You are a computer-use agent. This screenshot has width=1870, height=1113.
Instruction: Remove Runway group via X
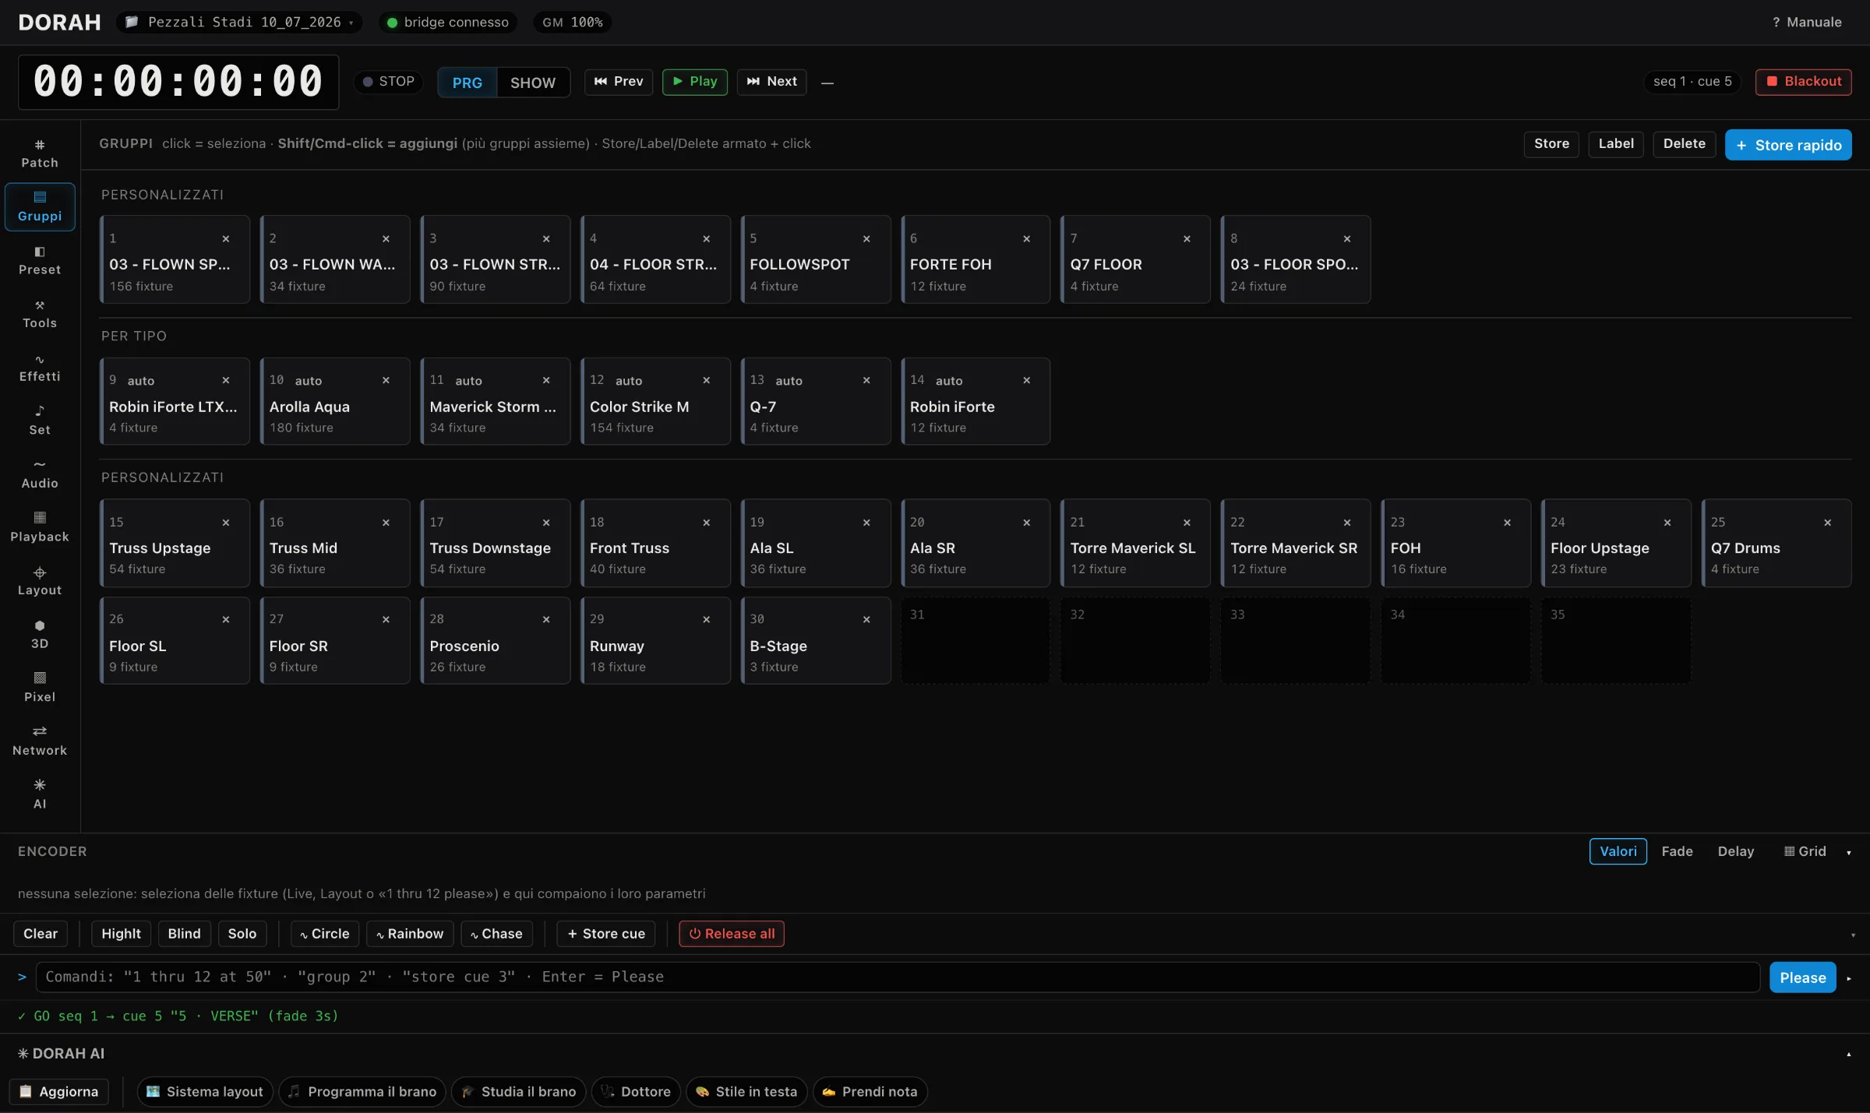click(707, 620)
